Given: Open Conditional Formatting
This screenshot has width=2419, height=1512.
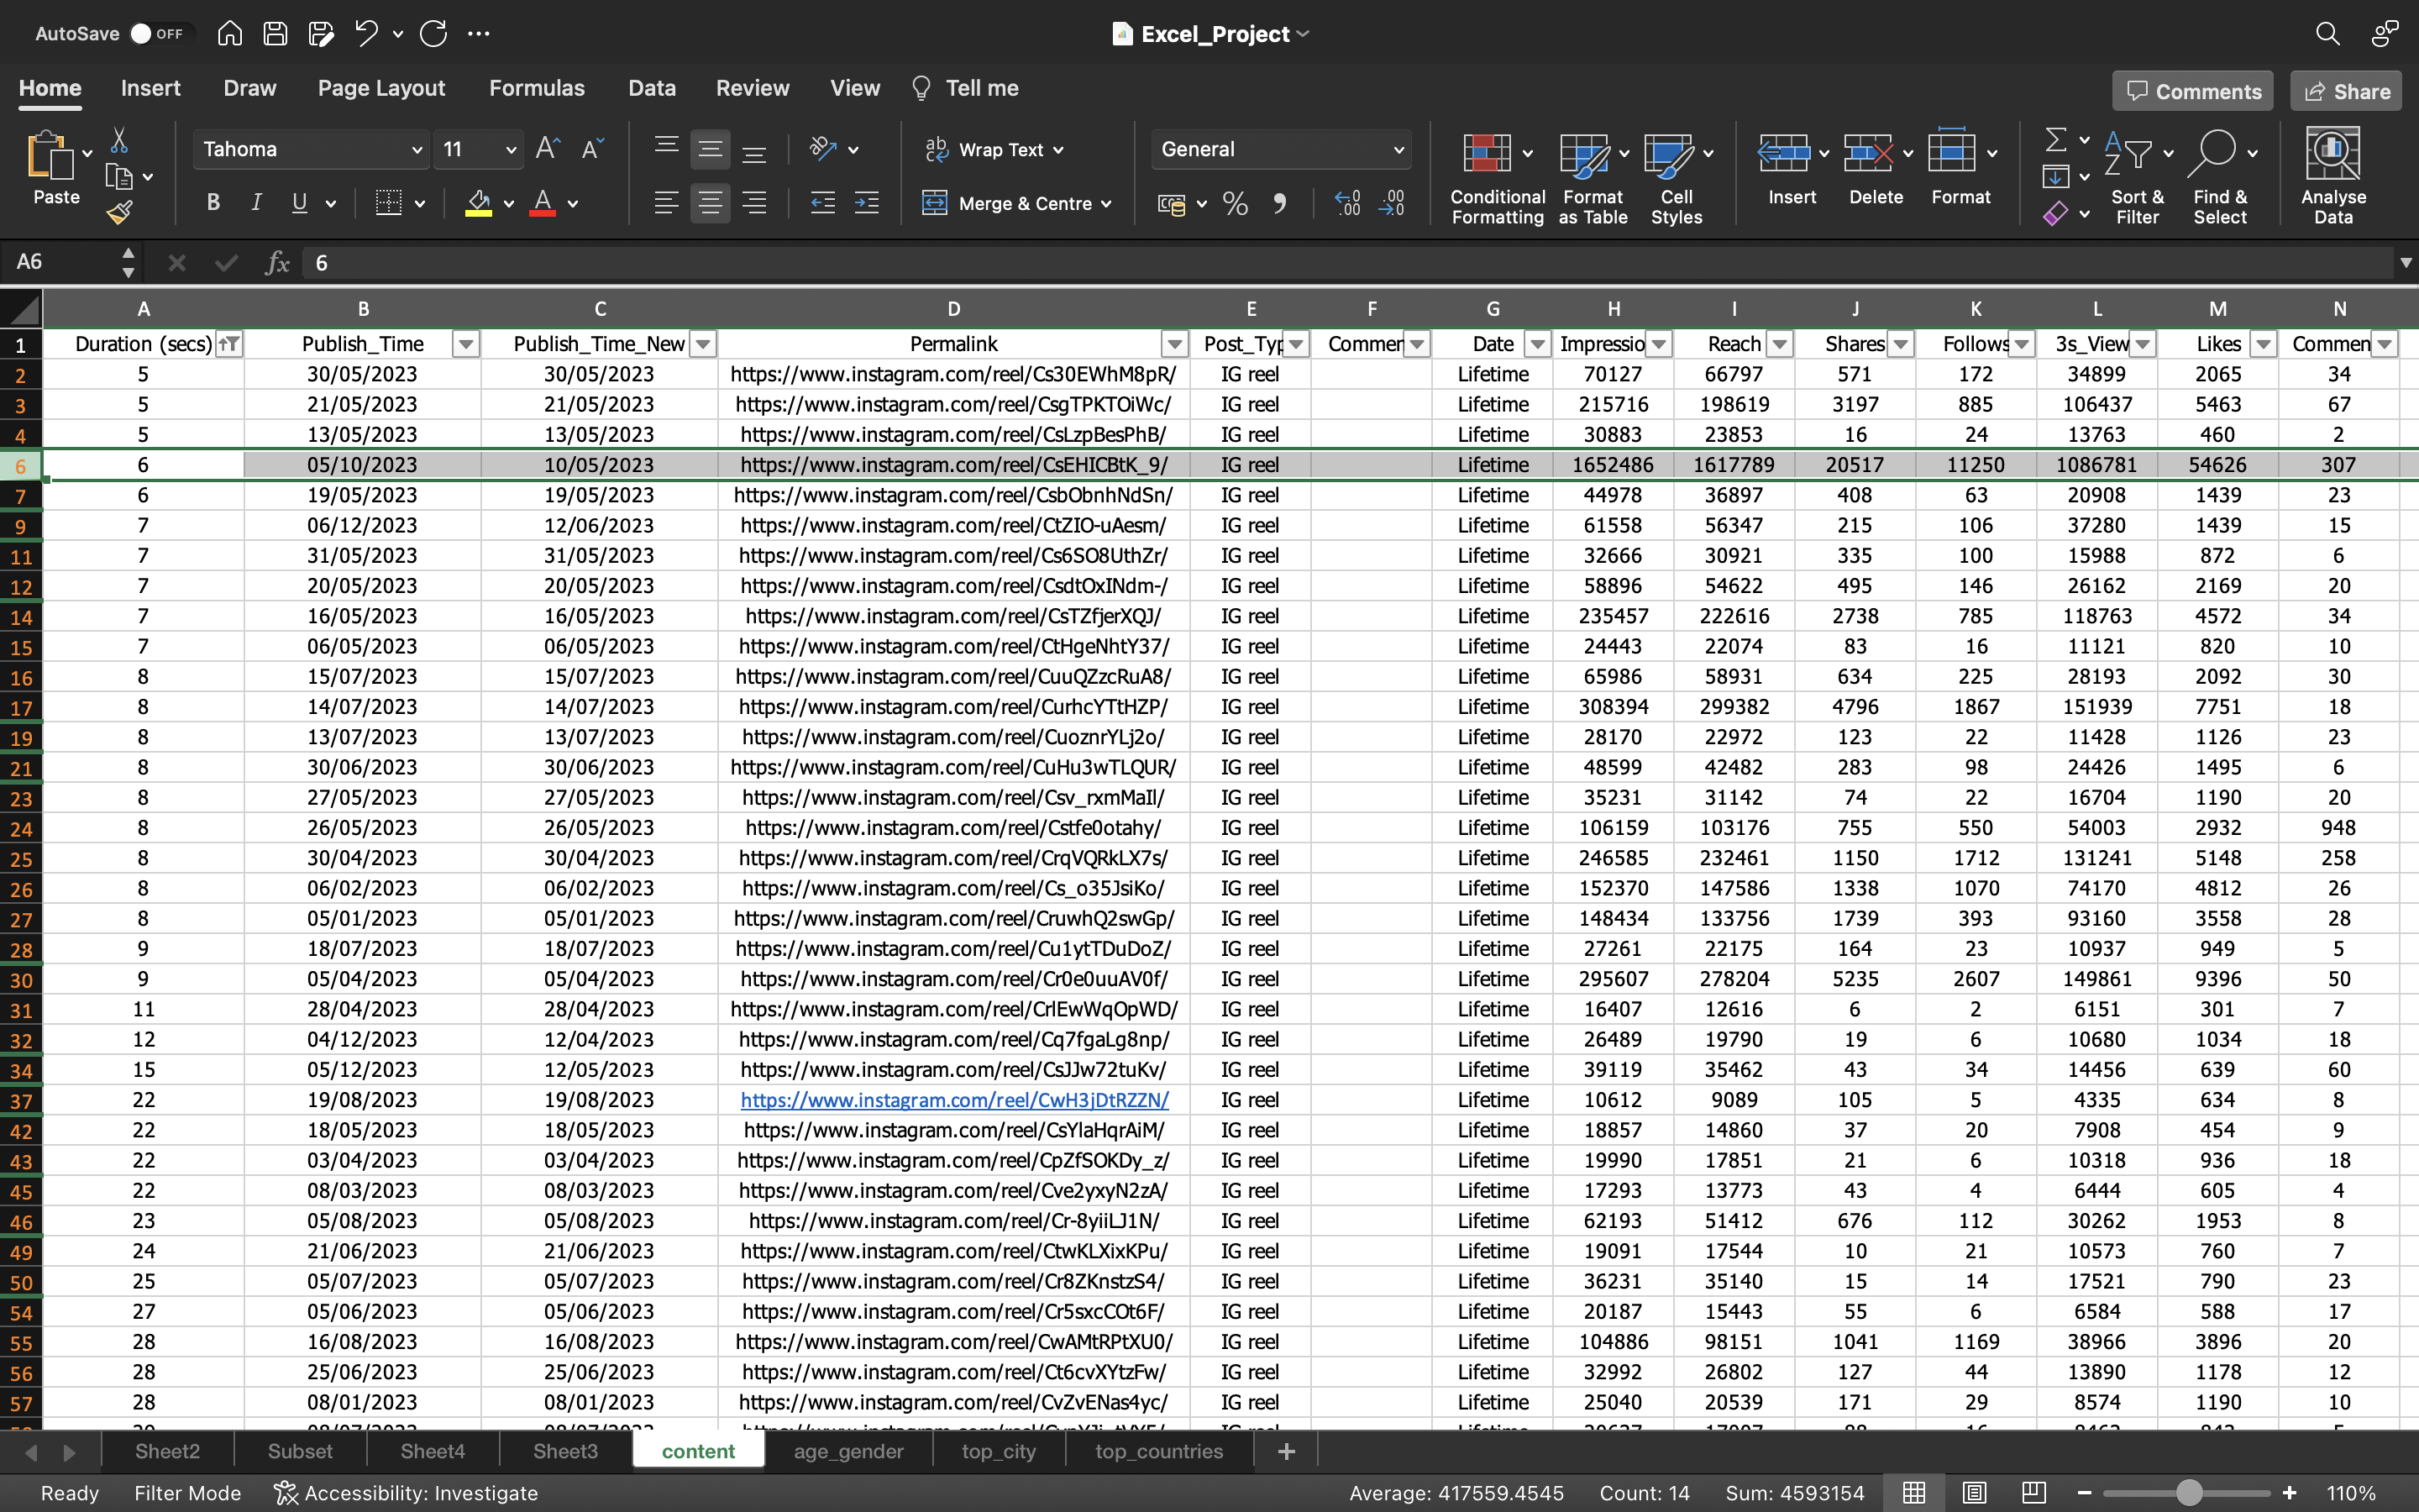Looking at the screenshot, I should [x=1497, y=178].
